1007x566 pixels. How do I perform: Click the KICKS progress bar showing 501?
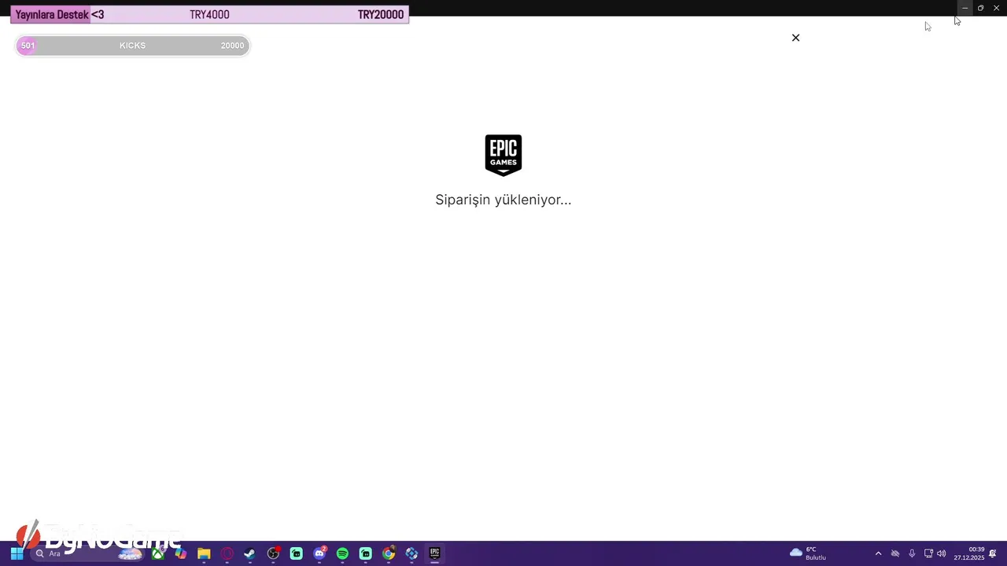click(x=132, y=46)
